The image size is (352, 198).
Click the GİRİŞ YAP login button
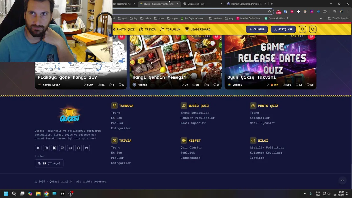coord(283,29)
